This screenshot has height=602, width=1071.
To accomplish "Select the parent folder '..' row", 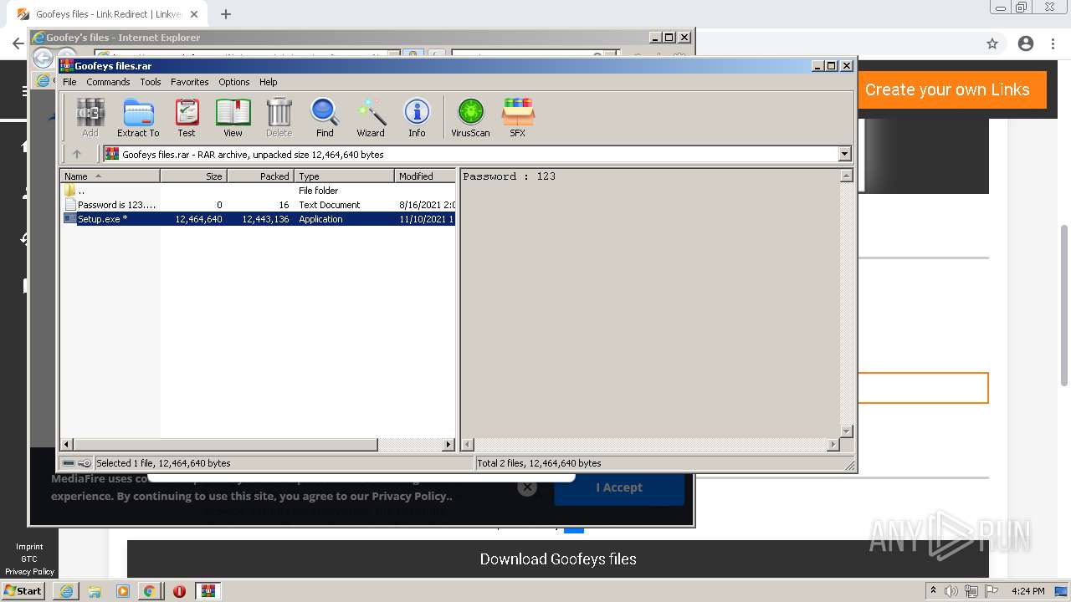I will 259,191.
